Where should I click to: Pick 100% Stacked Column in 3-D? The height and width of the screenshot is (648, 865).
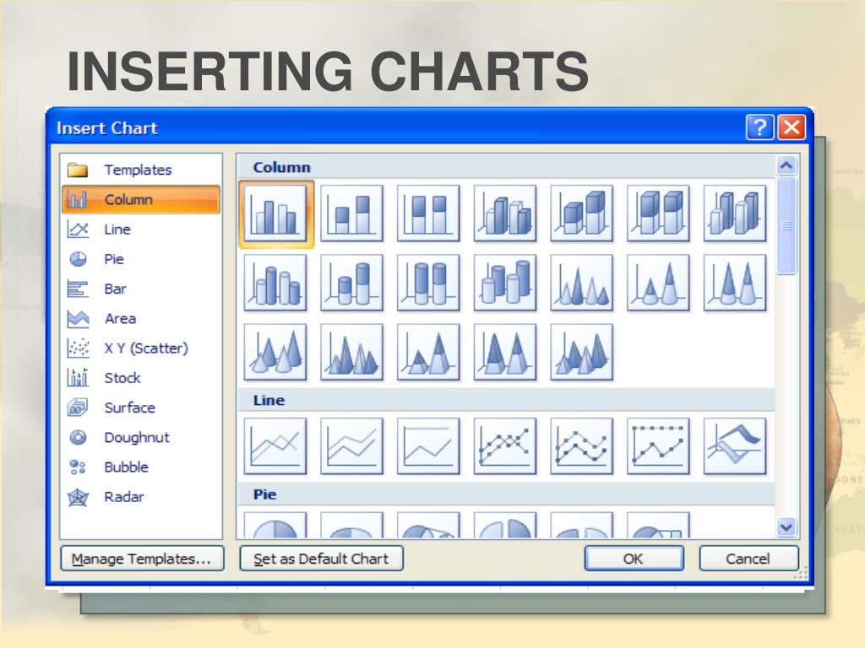[659, 213]
